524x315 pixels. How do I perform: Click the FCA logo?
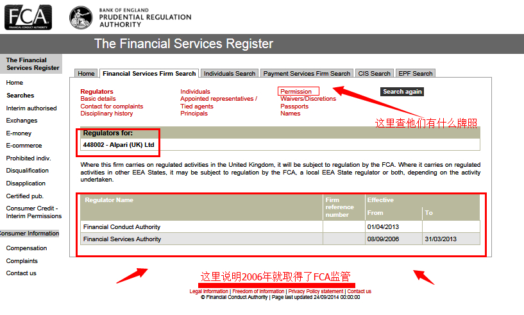(28, 17)
